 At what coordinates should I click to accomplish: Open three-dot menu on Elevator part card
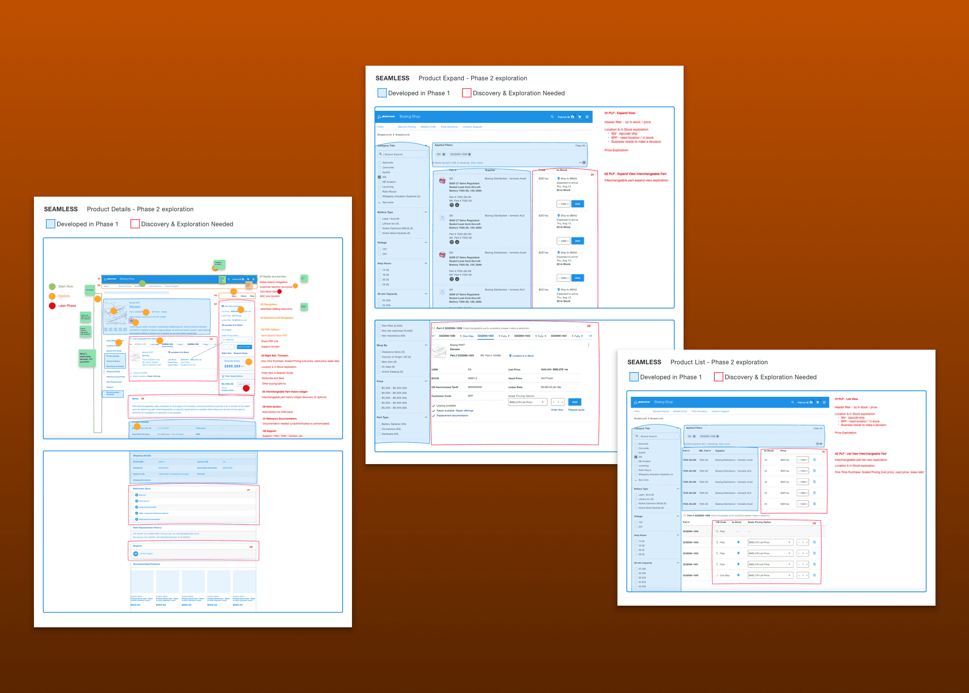[x=589, y=345]
